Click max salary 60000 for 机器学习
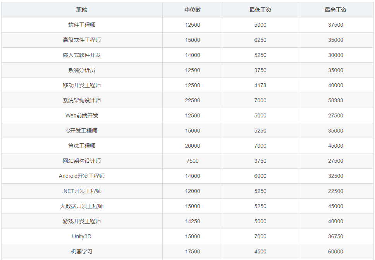The width and height of the screenshot is (375, 260). 335,251
